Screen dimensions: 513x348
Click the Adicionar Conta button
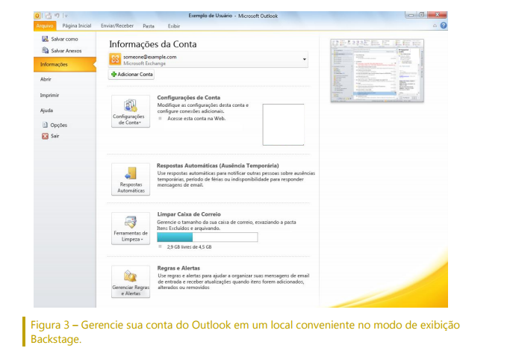pyautogui.click(x=132, y=75)
